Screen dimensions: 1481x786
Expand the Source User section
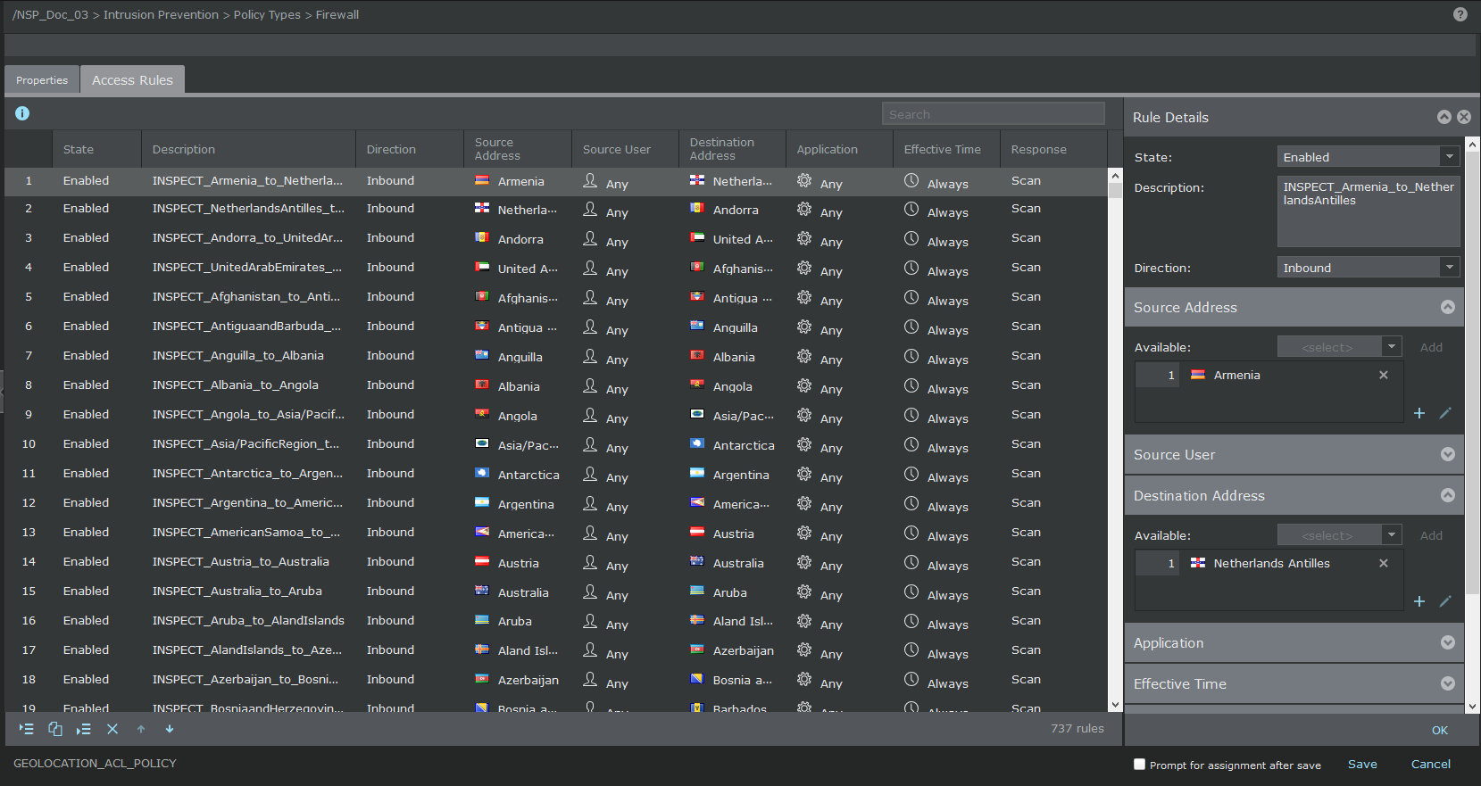point(1448,454)
